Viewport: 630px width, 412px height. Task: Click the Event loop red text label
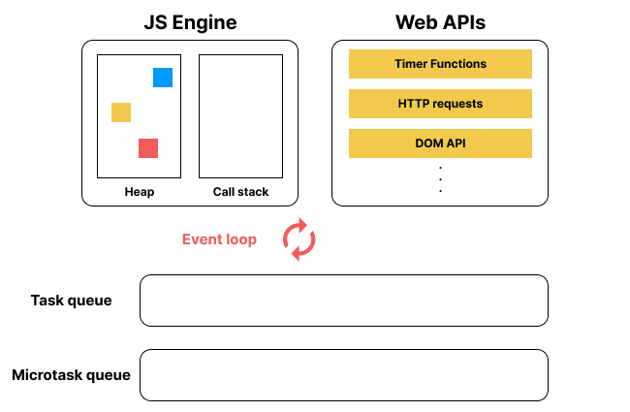coord(219,239)
